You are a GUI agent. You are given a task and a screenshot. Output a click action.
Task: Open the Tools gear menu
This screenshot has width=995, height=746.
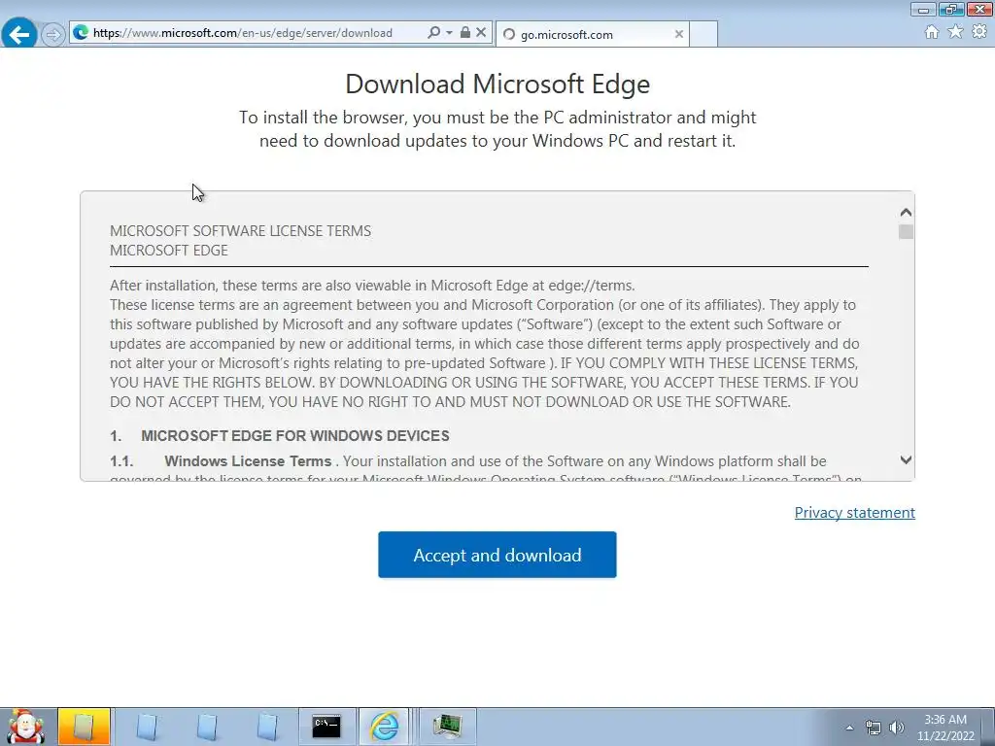tap(979, 32)
